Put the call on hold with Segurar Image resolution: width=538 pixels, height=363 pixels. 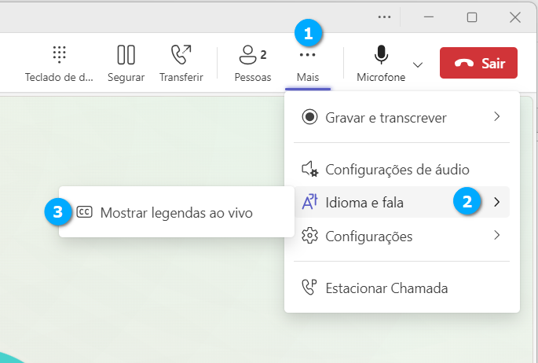pos(126,55)
